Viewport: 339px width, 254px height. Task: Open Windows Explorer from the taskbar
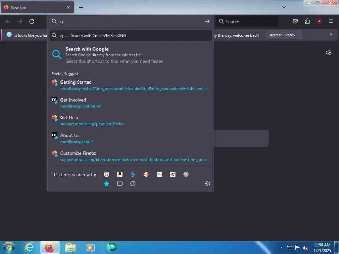(70, 247)
